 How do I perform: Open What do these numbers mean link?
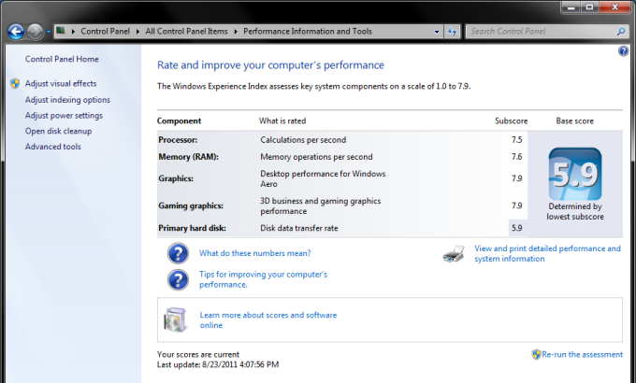click(254, 253)
